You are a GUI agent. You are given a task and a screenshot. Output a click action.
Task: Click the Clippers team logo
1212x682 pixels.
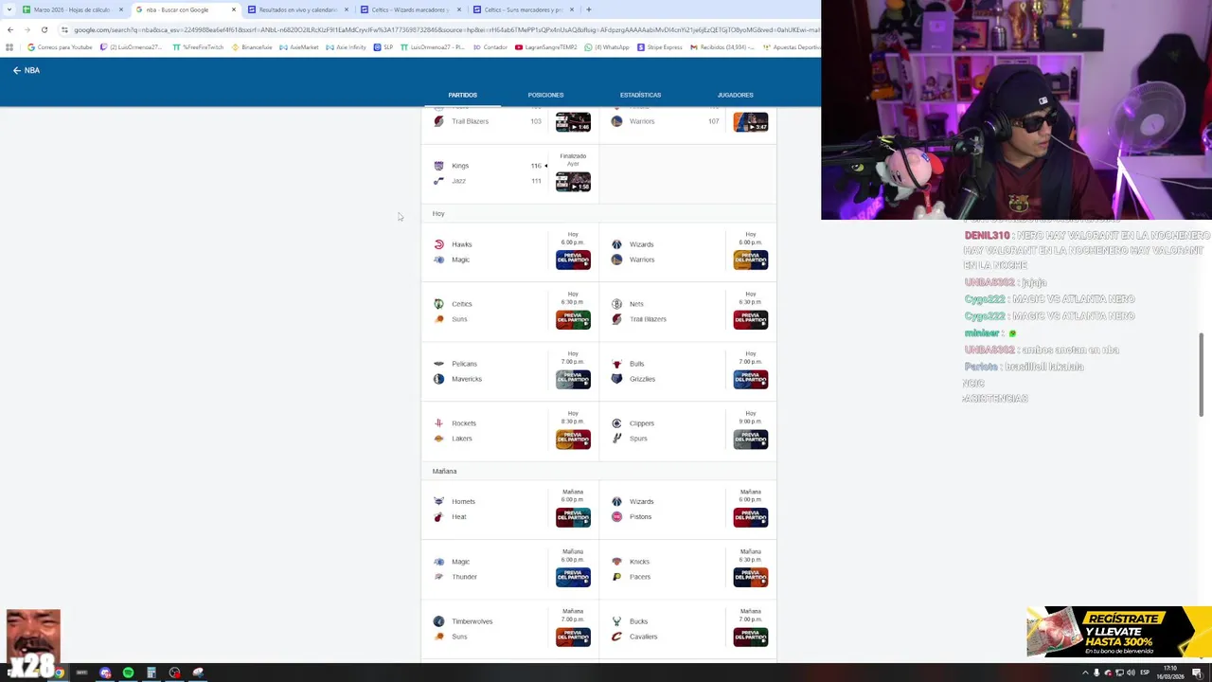coord(616,423)
